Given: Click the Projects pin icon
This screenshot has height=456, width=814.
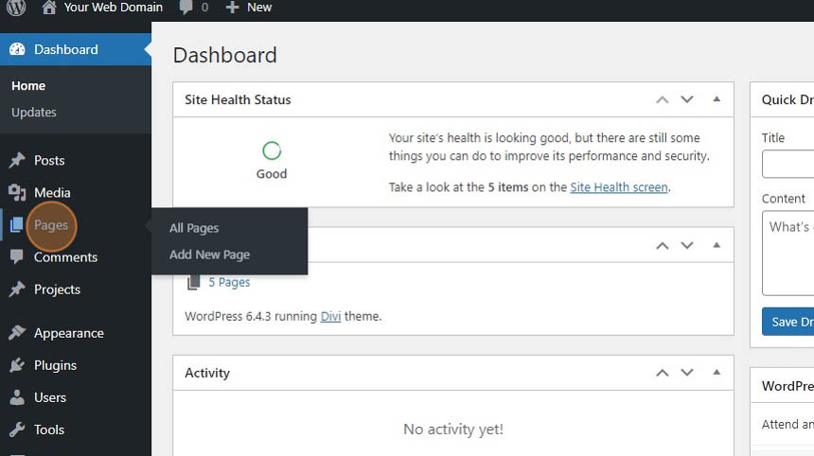Looking at the screenshot, I should click(17, 289).
